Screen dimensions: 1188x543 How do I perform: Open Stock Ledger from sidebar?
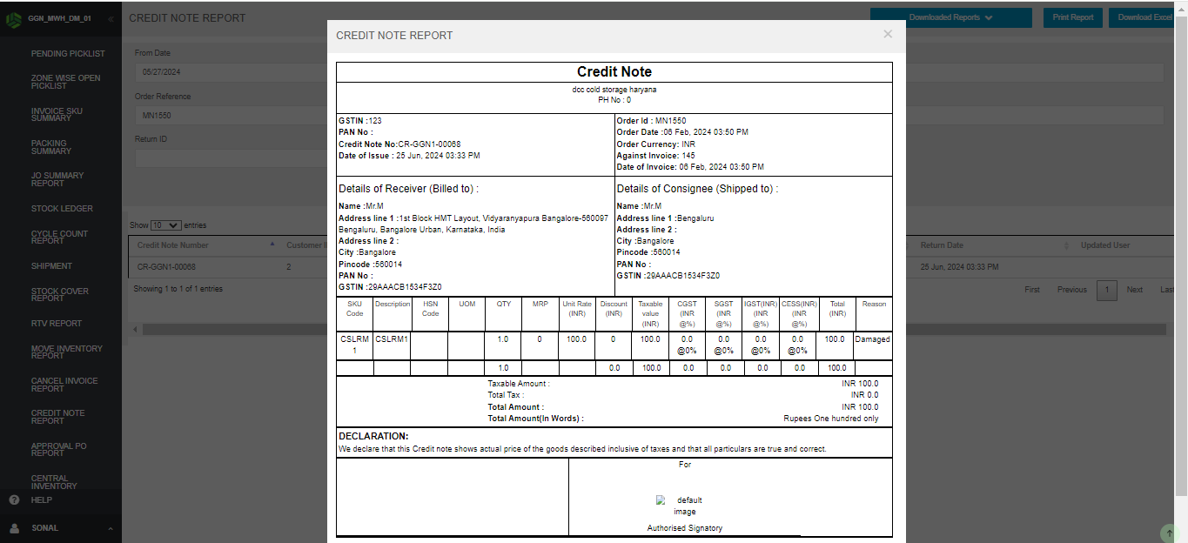pyautogui.click(x=62, y=209)
